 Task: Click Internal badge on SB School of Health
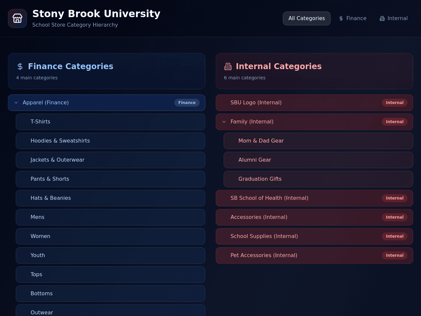click(x=395, y=198)
